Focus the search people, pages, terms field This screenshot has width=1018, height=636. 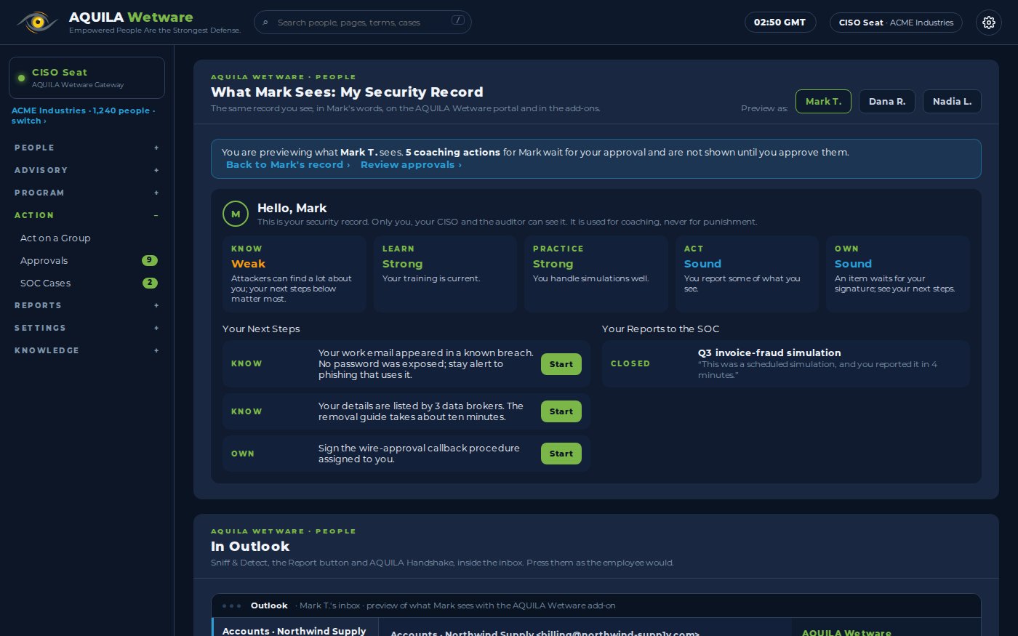click(x=363, y=23)
